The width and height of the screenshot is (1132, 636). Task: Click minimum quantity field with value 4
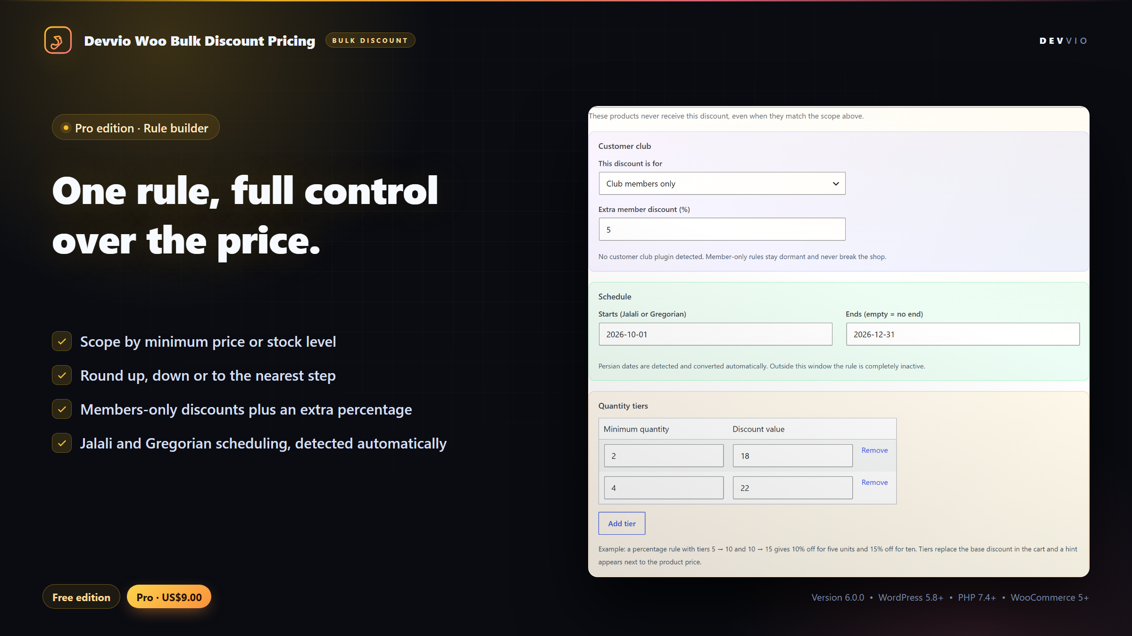[x=664, y=488]
